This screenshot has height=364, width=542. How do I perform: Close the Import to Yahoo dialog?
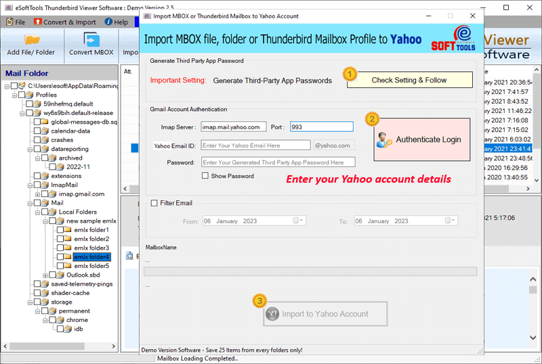472,16
